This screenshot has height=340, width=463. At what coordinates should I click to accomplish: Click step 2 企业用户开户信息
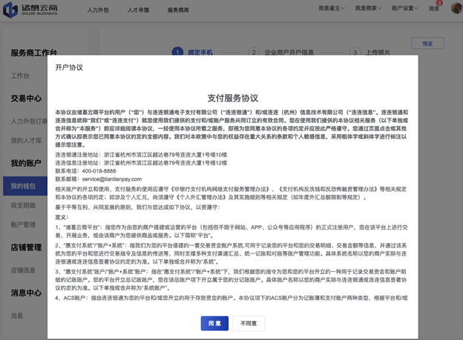pyautogui.click(x=280, y=53)
